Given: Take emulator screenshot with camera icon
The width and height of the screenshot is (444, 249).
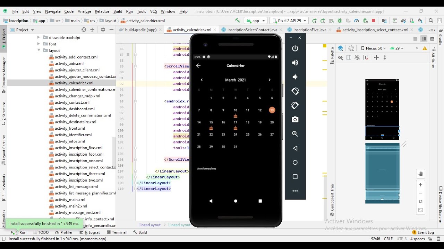Looking at the screenshot, I should pyautogui.click(x=295, y=120).
